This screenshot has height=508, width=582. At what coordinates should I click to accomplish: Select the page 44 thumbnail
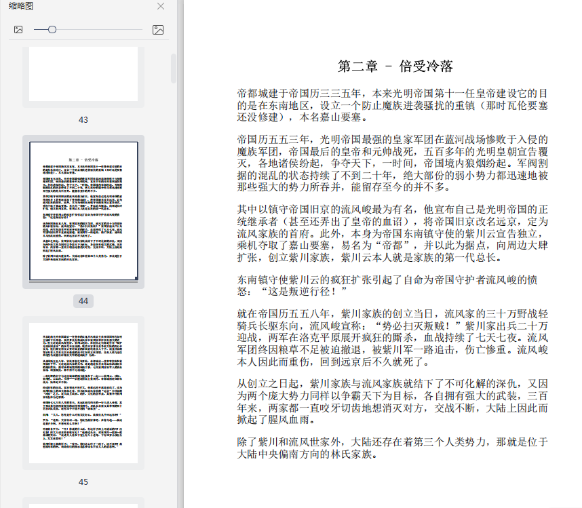(x=83, y=210)
